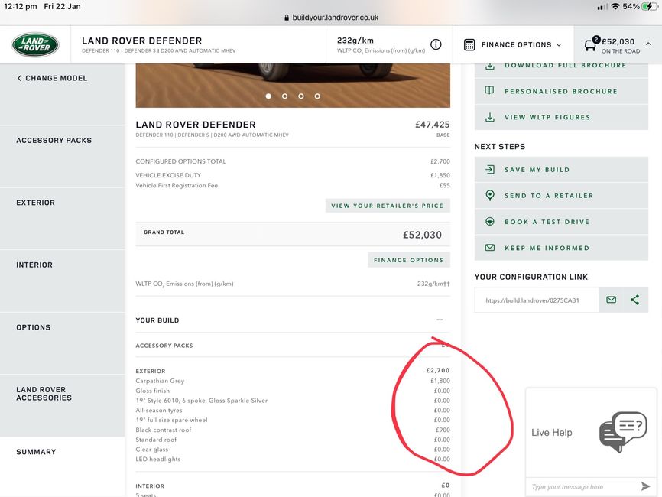The width and height of the screenshot is (662, 497).
Task: Click Keep Me Informed
Action: [x=561, y=248]
